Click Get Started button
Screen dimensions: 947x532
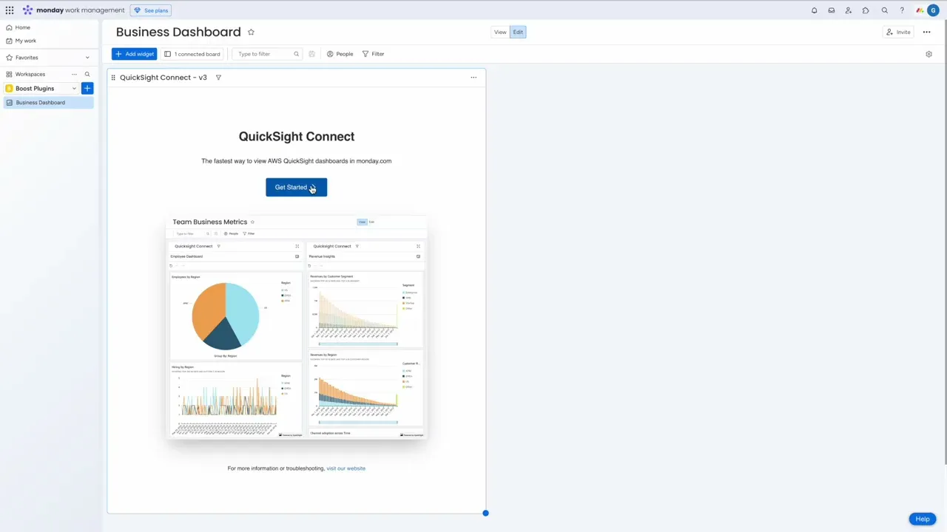[x=296, y=187]
